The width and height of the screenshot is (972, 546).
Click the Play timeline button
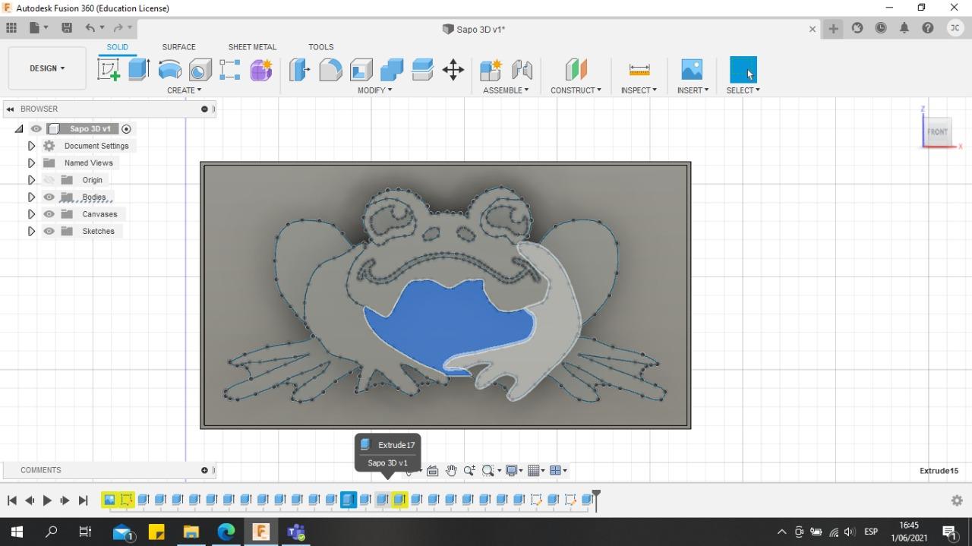[47, 500]
